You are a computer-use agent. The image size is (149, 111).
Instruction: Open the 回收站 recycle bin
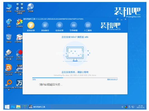[9, 38]
